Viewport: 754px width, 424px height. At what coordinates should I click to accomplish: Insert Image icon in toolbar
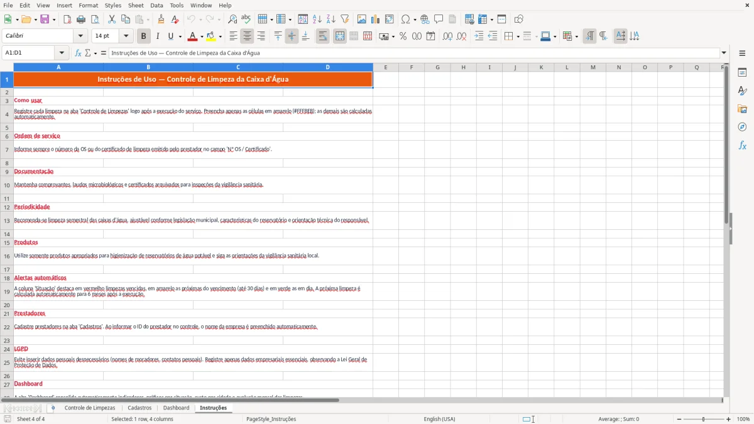click(x=362, y=19)
